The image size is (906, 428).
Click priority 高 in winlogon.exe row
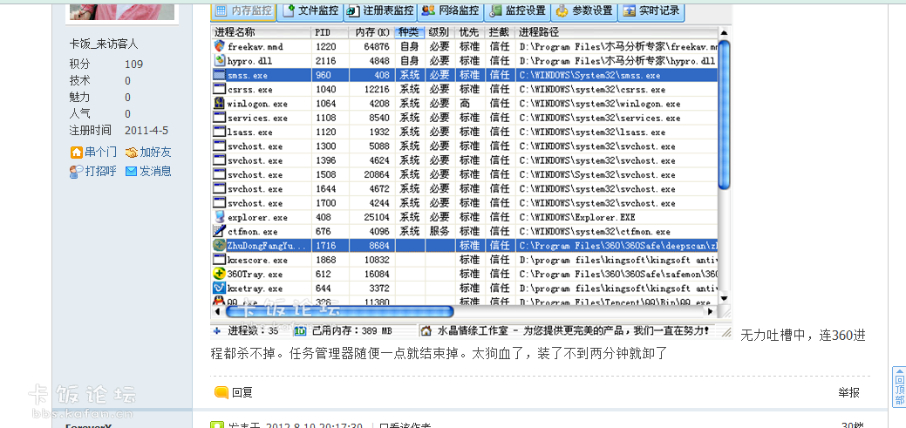pos(465,104)
